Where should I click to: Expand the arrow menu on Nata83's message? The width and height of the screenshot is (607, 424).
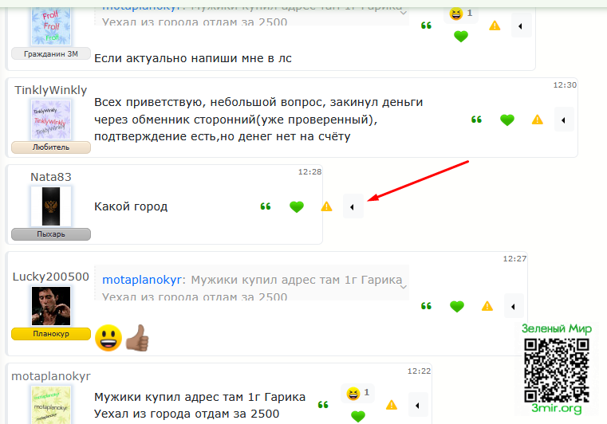[353, 206]
